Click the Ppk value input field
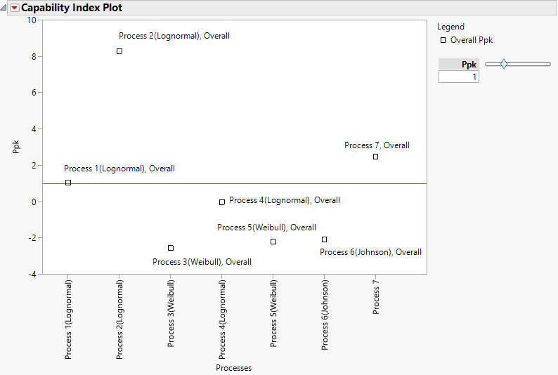558x375 pixels. pos(458,77)
